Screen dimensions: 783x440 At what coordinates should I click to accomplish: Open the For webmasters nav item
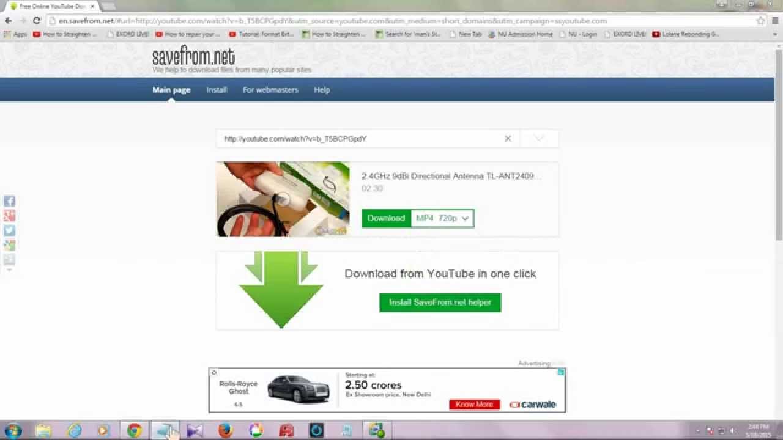[x=270, y=90]
